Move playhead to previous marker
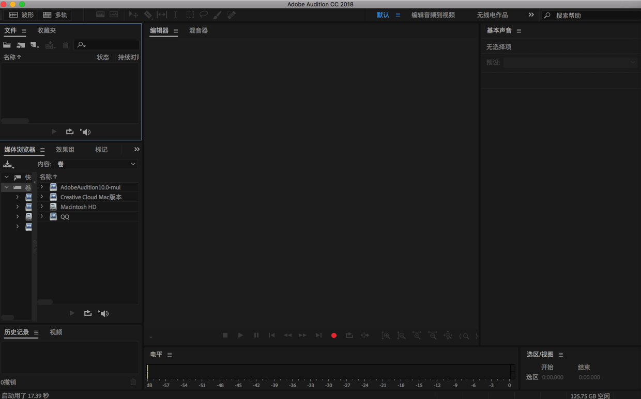 tap(271, 336)
